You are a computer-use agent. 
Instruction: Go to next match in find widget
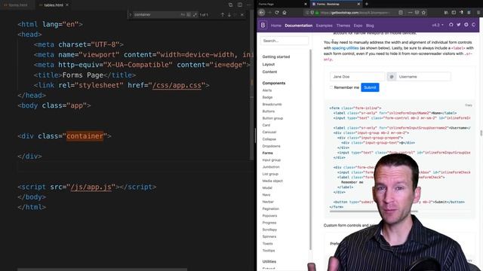[229, 15]
